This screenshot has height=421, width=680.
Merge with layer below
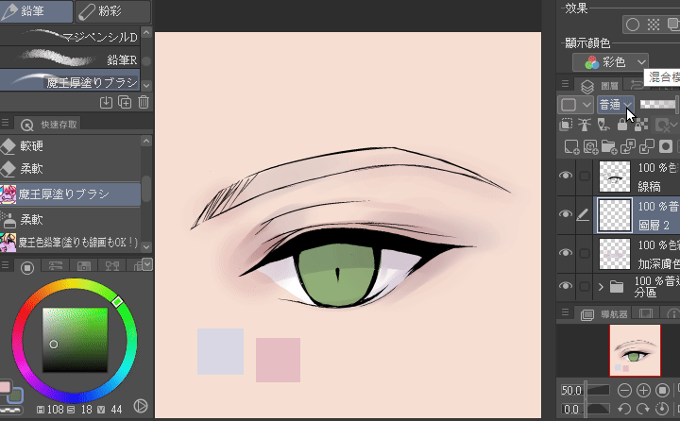(647, 147)
